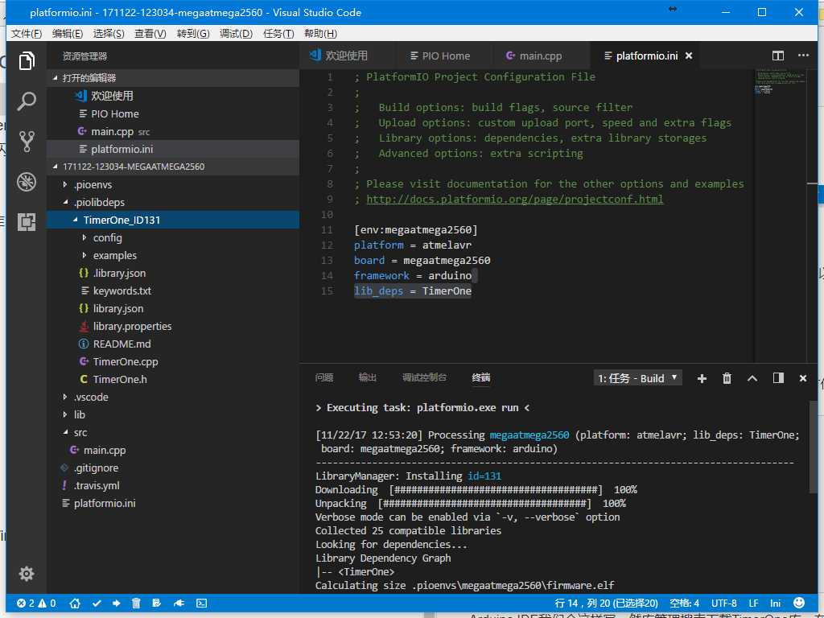Open the File (文件) menu

[x=27, y=34]
